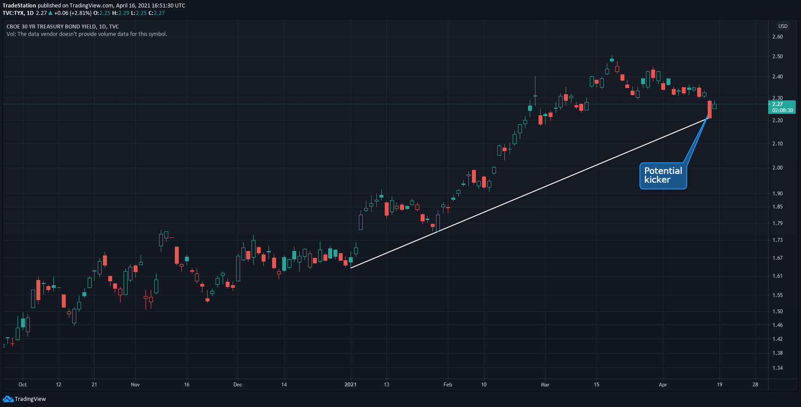Click the current price label 2.27
This screenshot has width=801, height=407.
777,104
